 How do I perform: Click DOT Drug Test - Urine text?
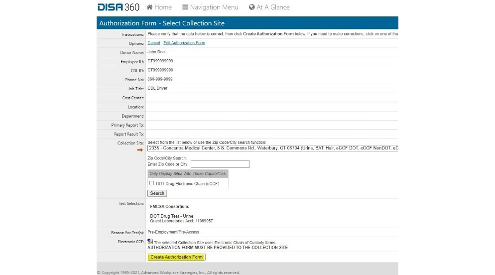[172, 216]
